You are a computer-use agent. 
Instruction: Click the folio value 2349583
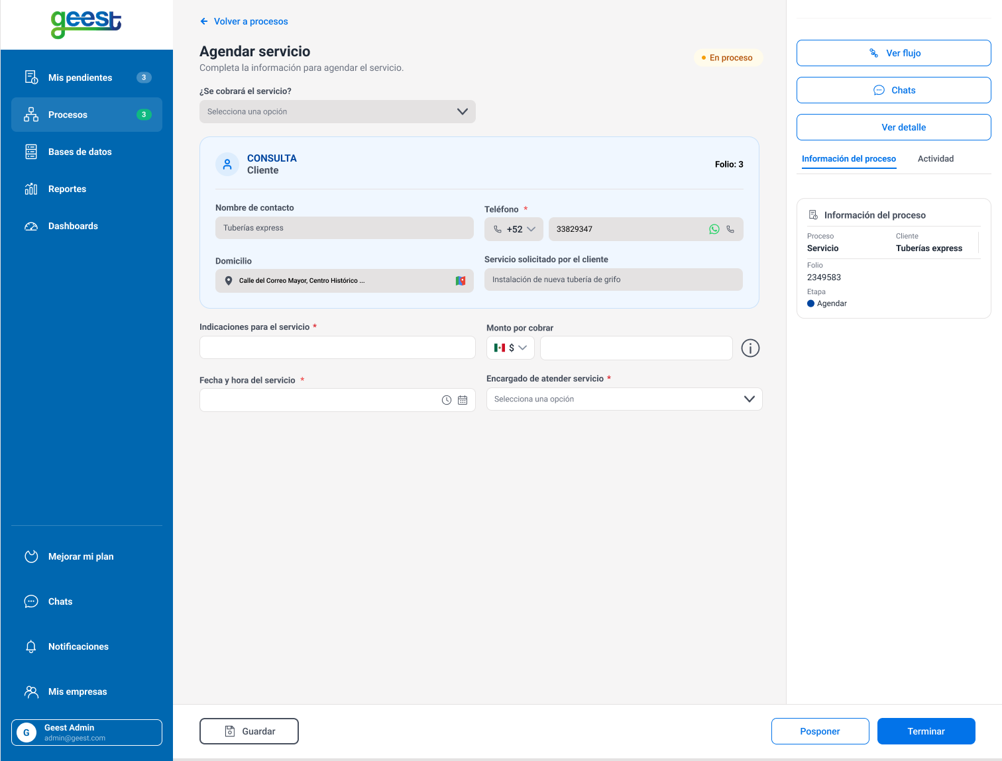824,278
